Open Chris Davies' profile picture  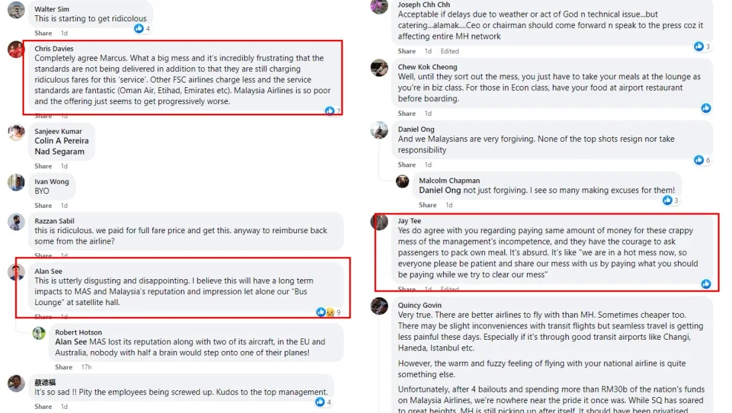16,50
